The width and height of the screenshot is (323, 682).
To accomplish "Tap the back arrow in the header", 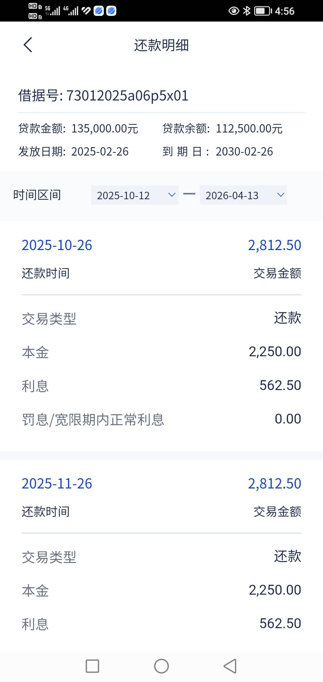I will 28,45.
